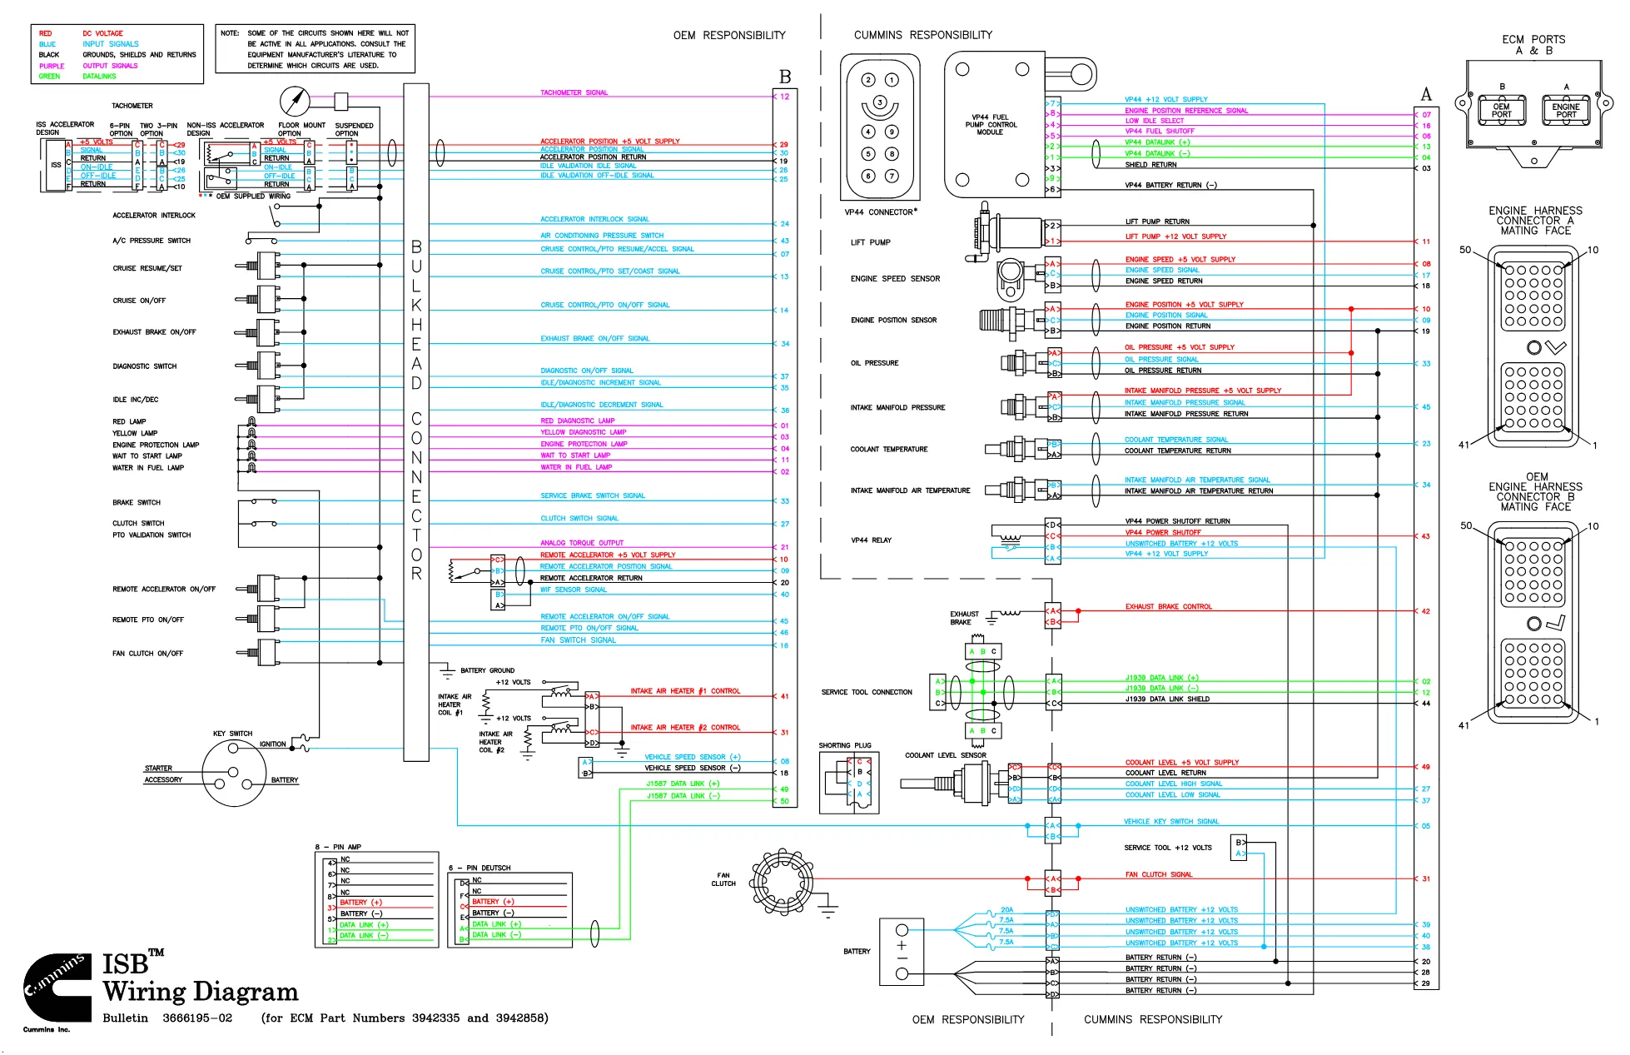Viewport: 1630px width, 1055px height.
Task: Select the VP44 connector pinout drawing
Action: coord(880,127)
